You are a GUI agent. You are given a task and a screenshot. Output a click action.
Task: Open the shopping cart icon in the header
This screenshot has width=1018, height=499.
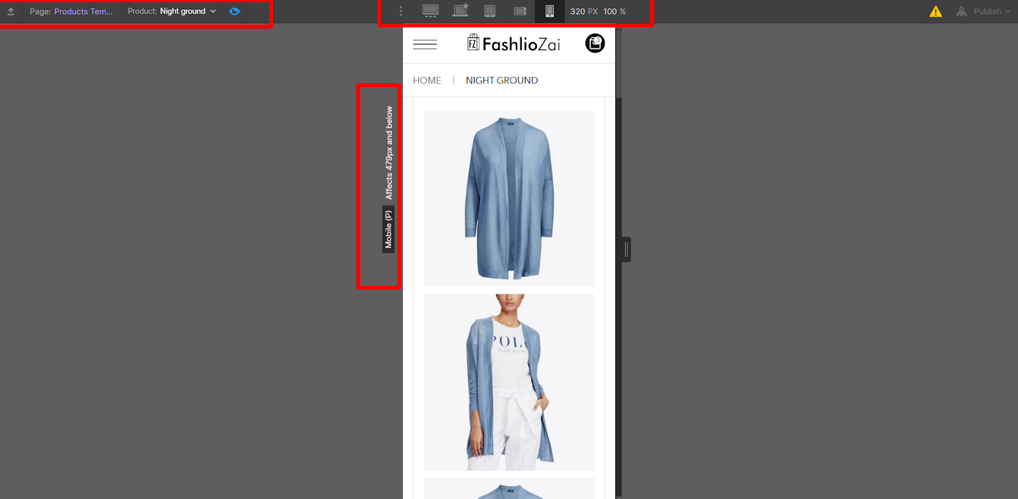[x=595, y=43]
